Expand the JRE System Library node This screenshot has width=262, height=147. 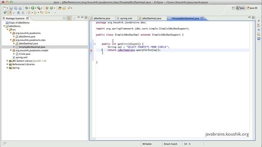pos(7,61)
